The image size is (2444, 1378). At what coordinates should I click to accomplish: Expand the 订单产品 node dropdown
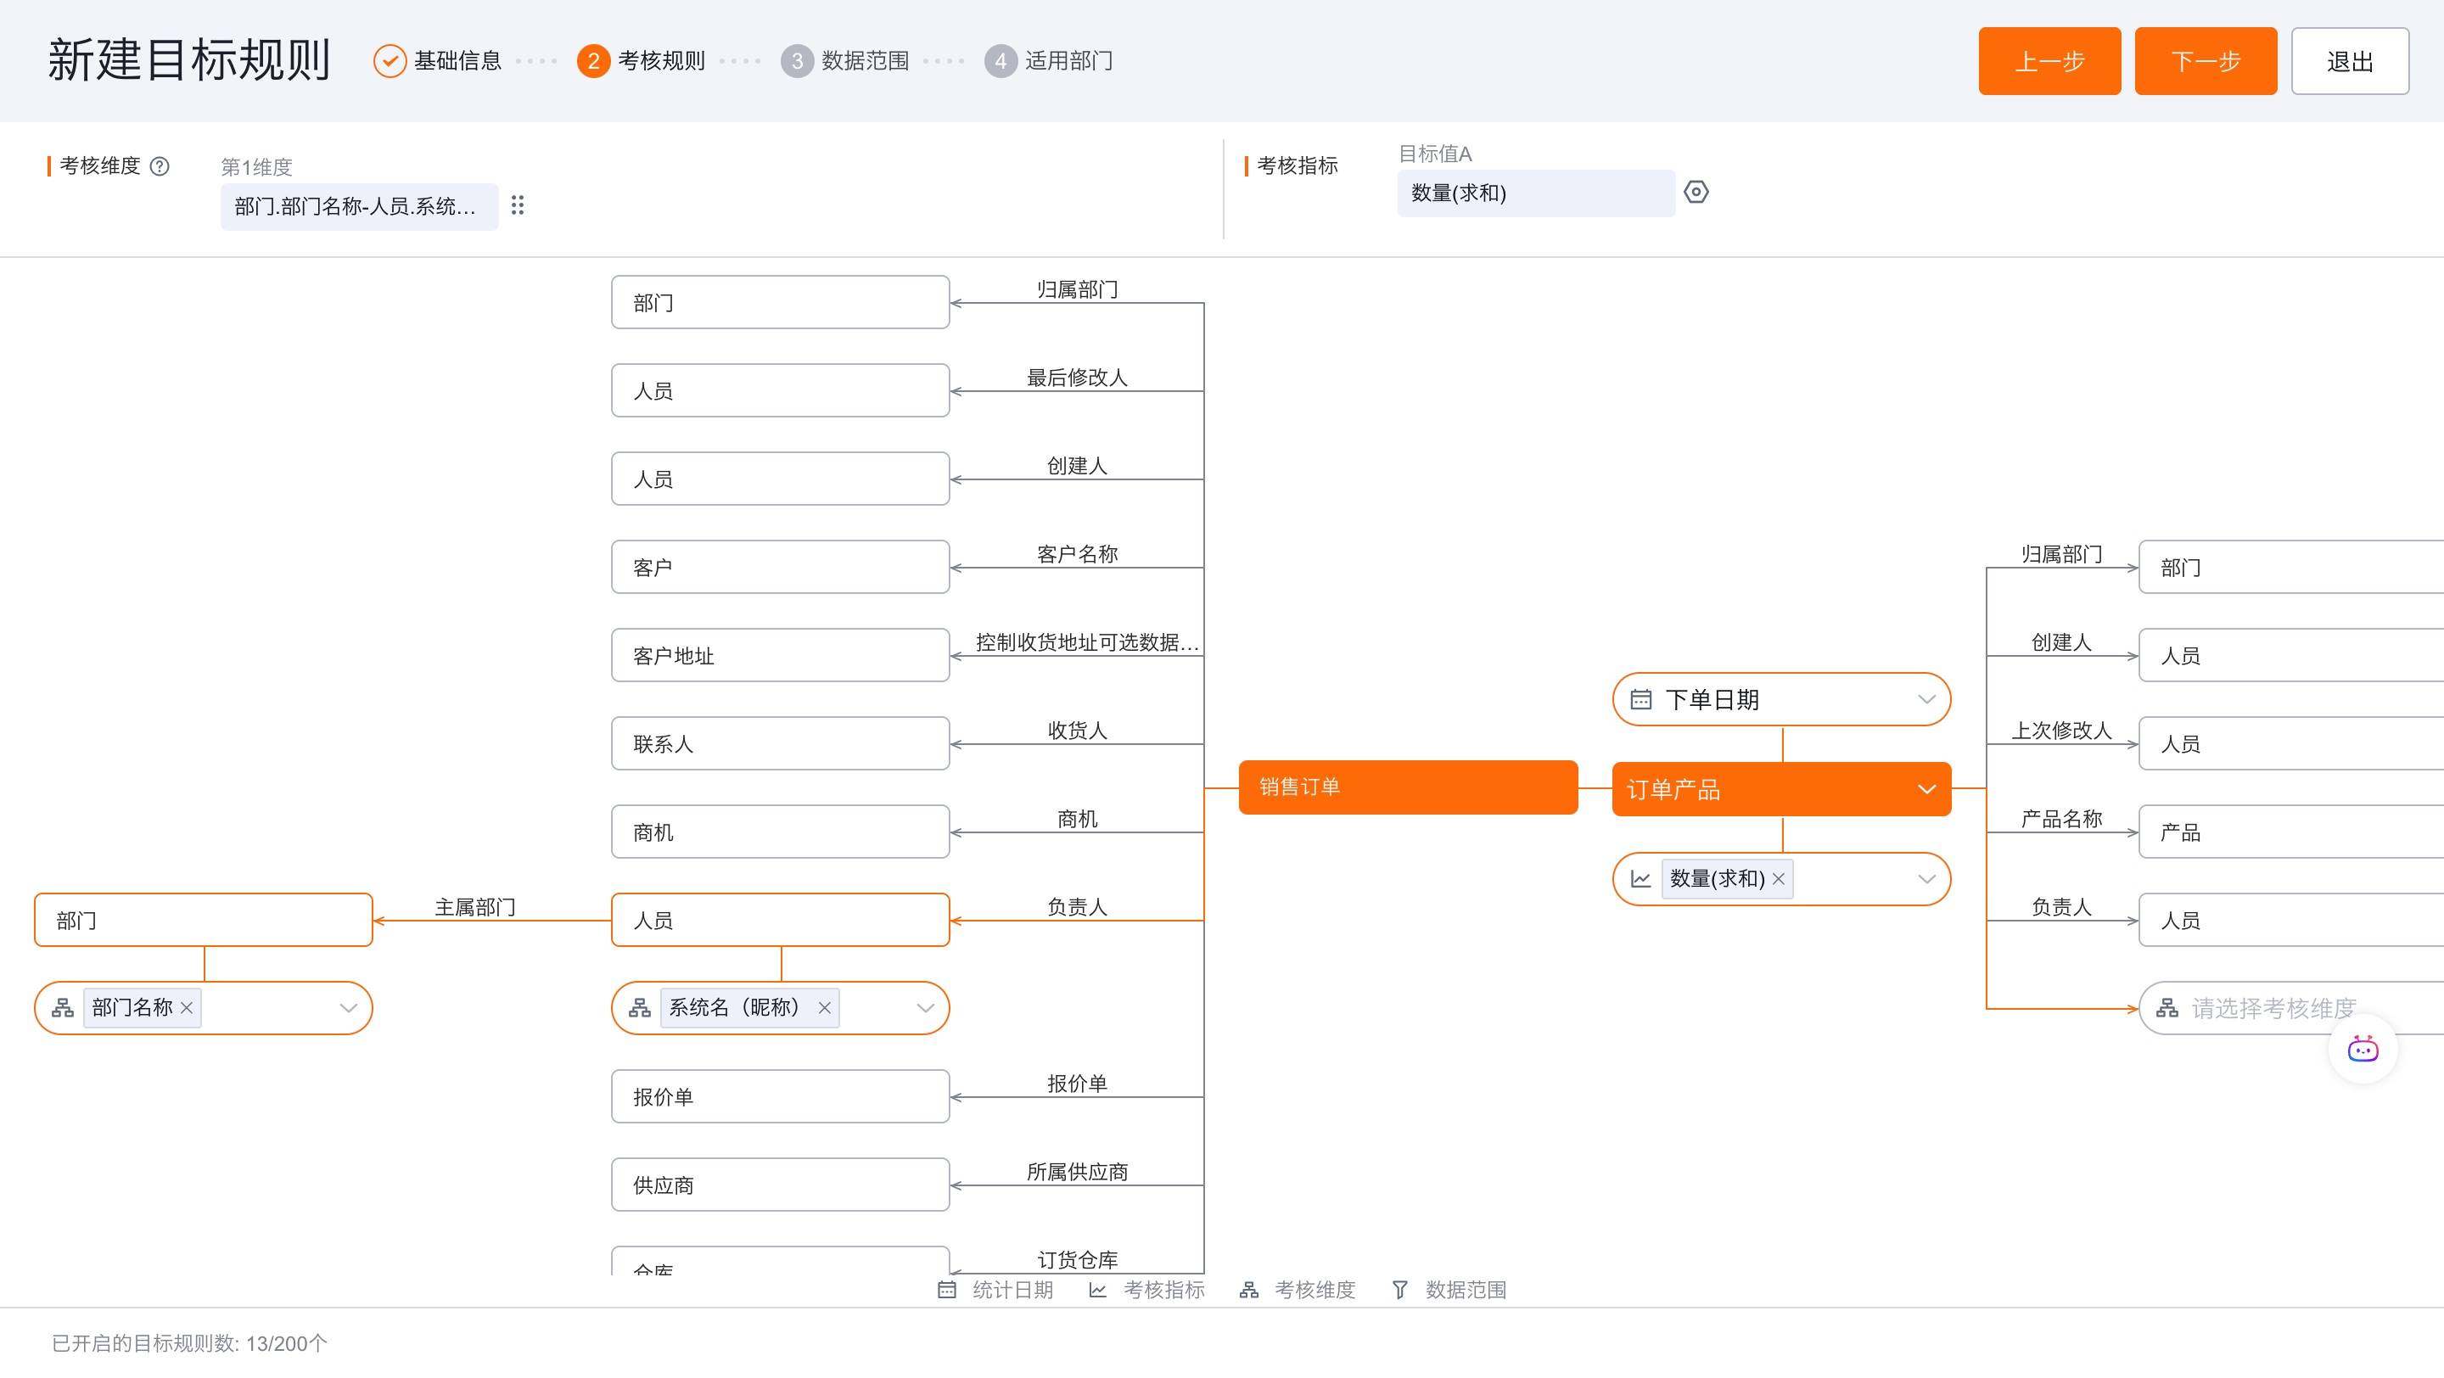click(1926, 789)
